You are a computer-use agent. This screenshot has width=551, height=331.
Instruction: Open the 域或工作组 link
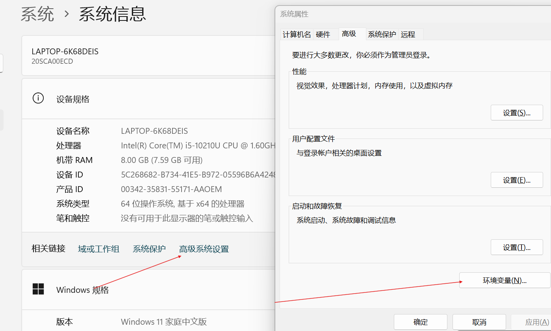(x=98, y=249)
